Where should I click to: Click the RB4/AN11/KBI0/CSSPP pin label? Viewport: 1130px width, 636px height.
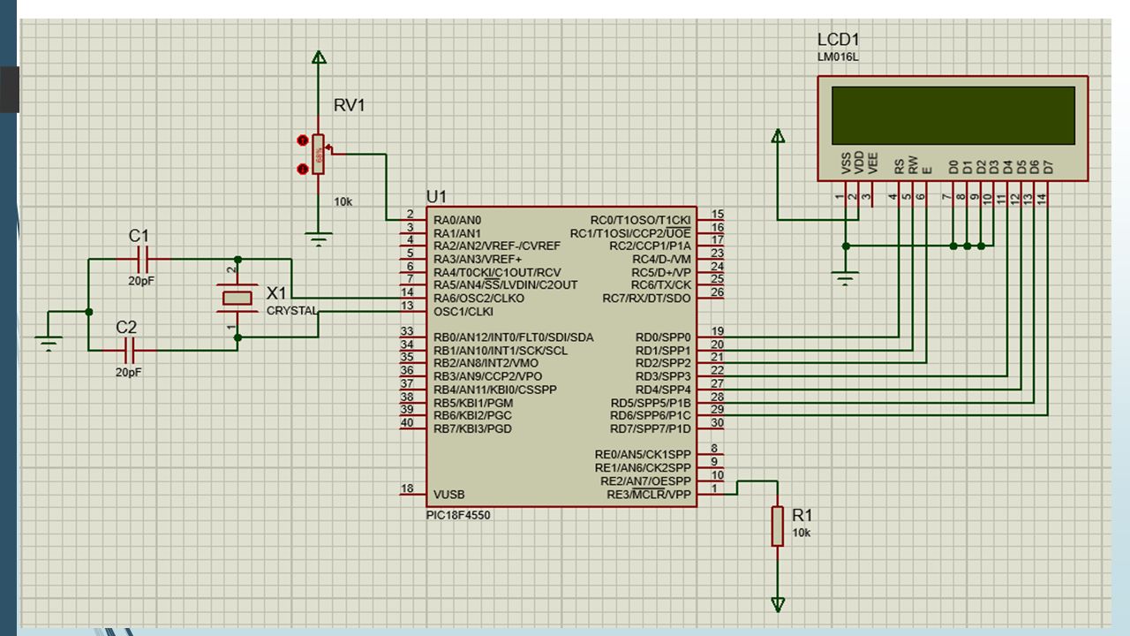494,390
